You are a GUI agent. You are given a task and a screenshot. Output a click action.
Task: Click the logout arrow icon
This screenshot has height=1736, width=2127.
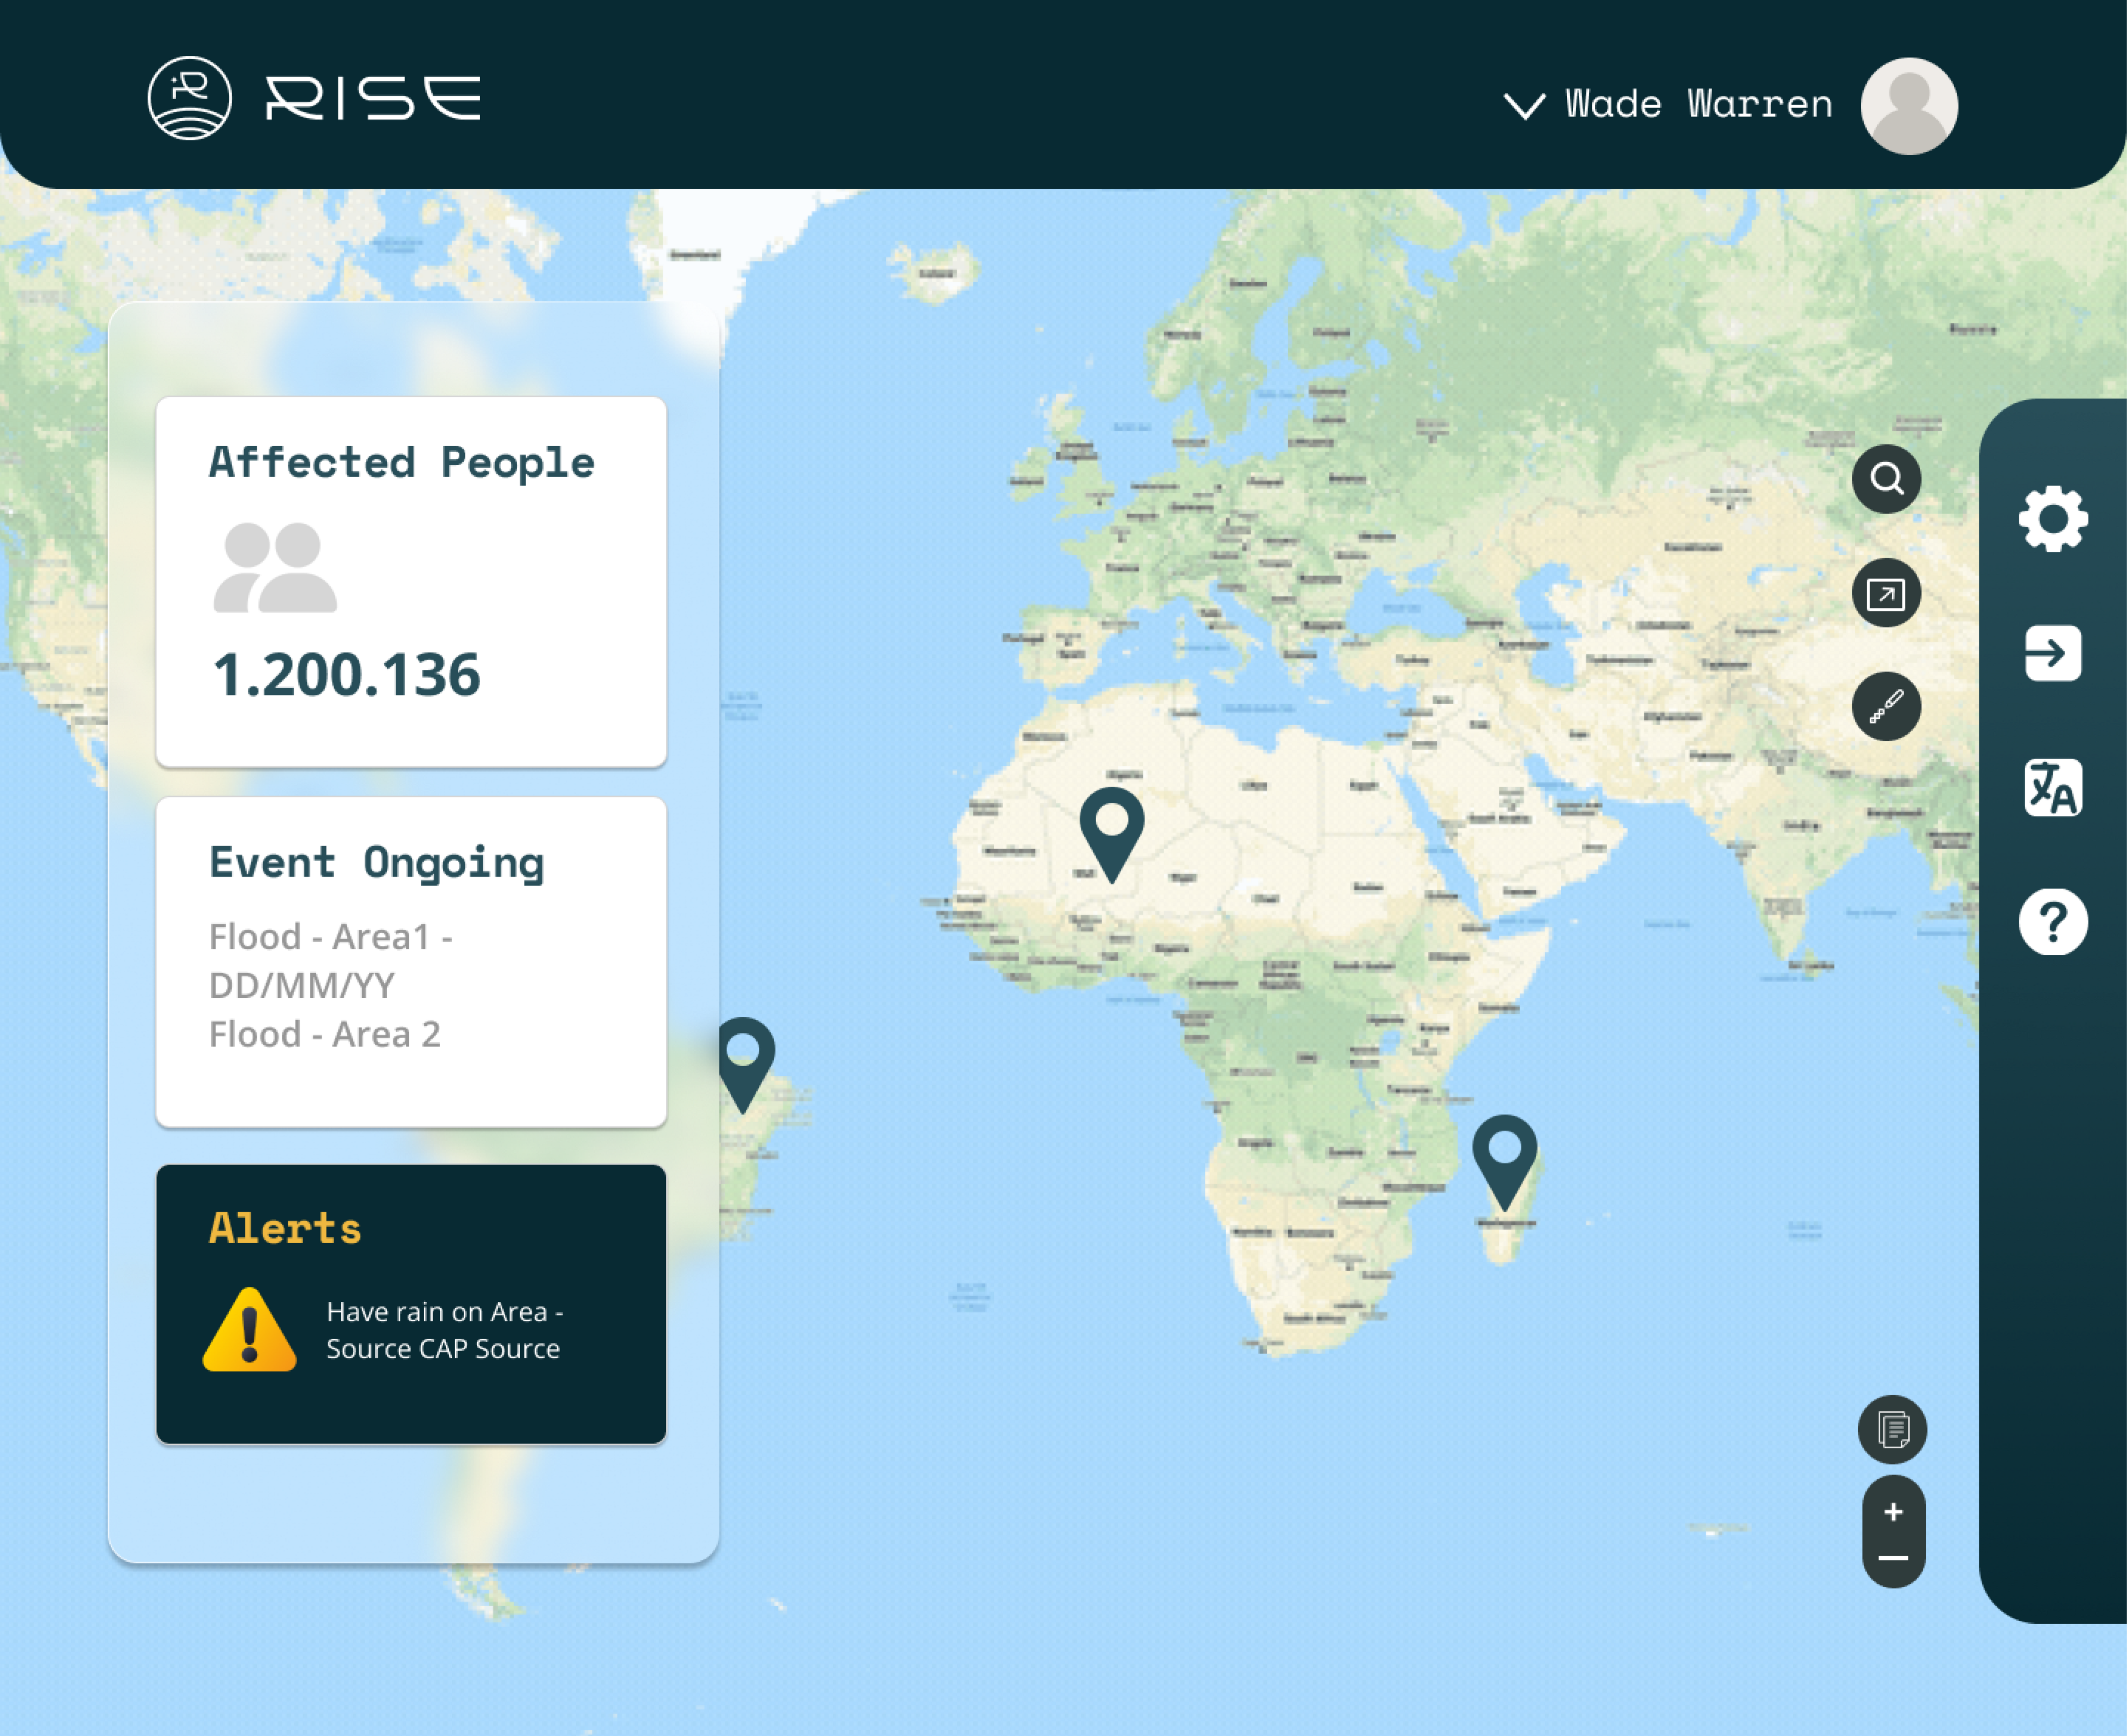click(2052, 653)
